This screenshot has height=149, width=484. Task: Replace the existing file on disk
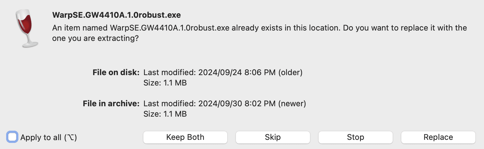tap(438, 137)
